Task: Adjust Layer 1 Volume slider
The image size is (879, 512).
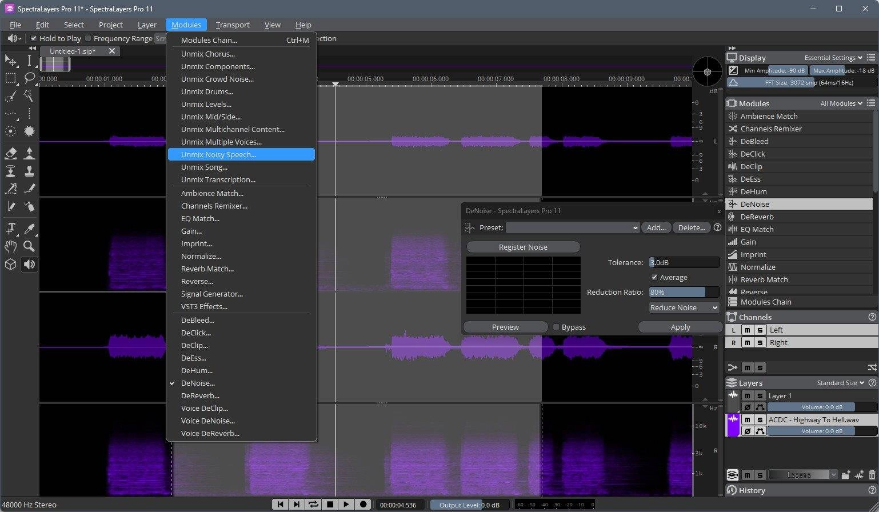Action: coord(822,407)
